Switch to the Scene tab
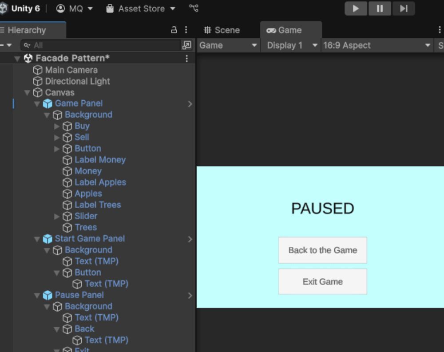 pos(222,30)
